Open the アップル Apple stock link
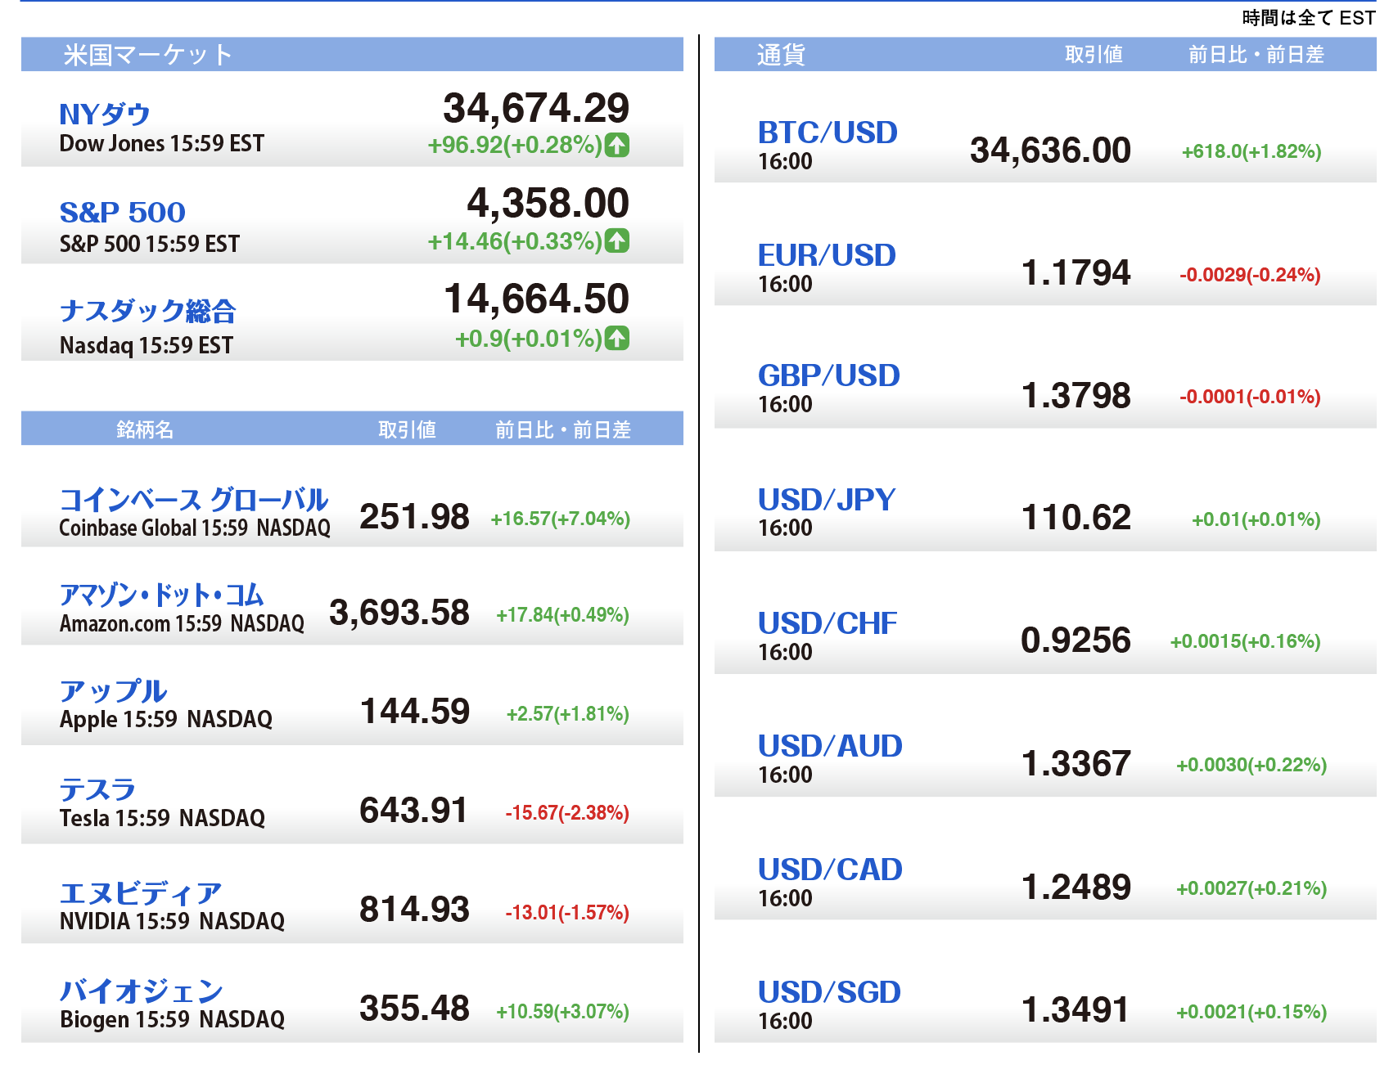Viewport: 1398px width, 1065px height. point(114,692)
